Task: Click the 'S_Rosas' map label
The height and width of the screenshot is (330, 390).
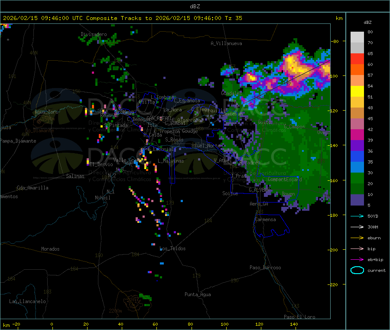Action: click(x=174, y=140)
